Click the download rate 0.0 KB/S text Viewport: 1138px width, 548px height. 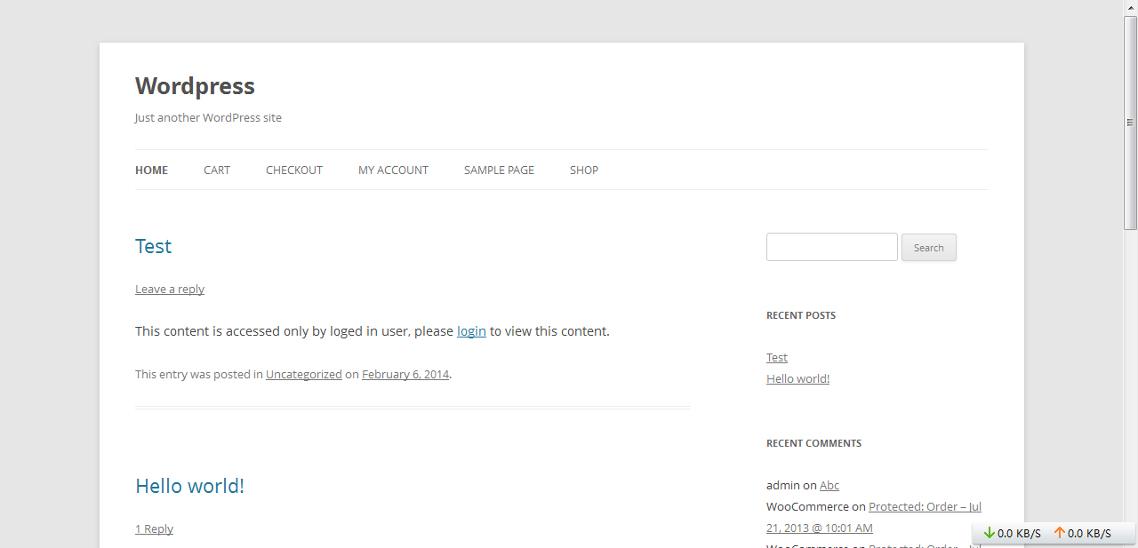pos(1019,534)
